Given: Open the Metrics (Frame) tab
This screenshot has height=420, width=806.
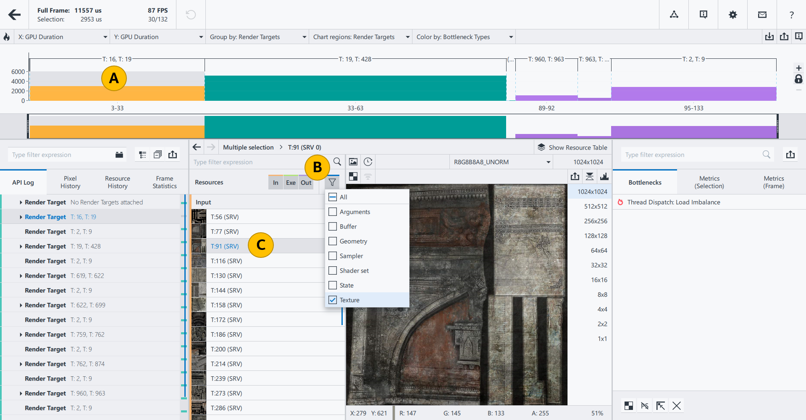Looking at the screenshot, I should pyautogui.click(x=774, y=182).
